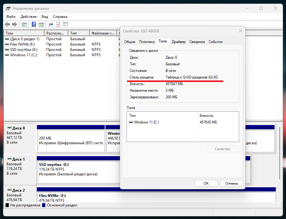The image size is (286, 219).
Task: Open the Справка menu
Action: coord(60,17)
